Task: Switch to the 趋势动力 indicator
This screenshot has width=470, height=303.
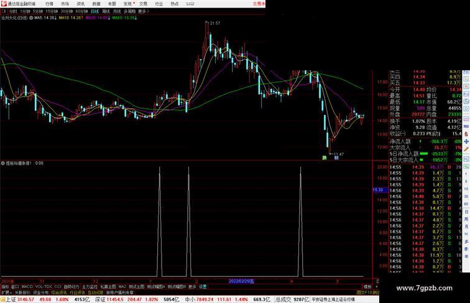Action: (x=71, y=287)
